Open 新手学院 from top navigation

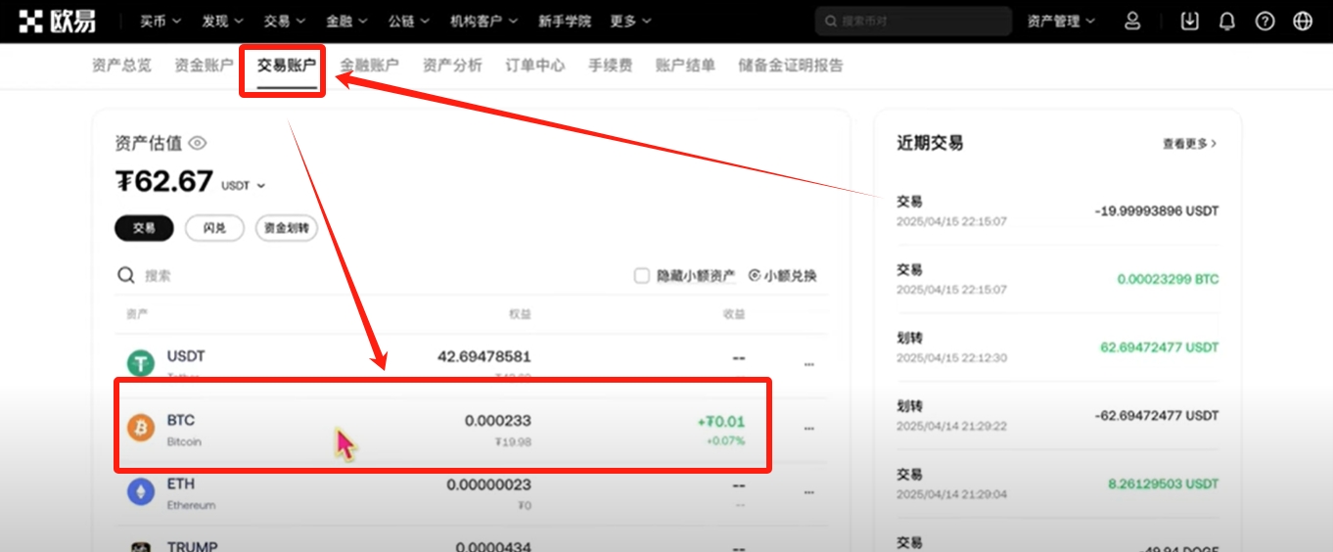pos(565,21)
